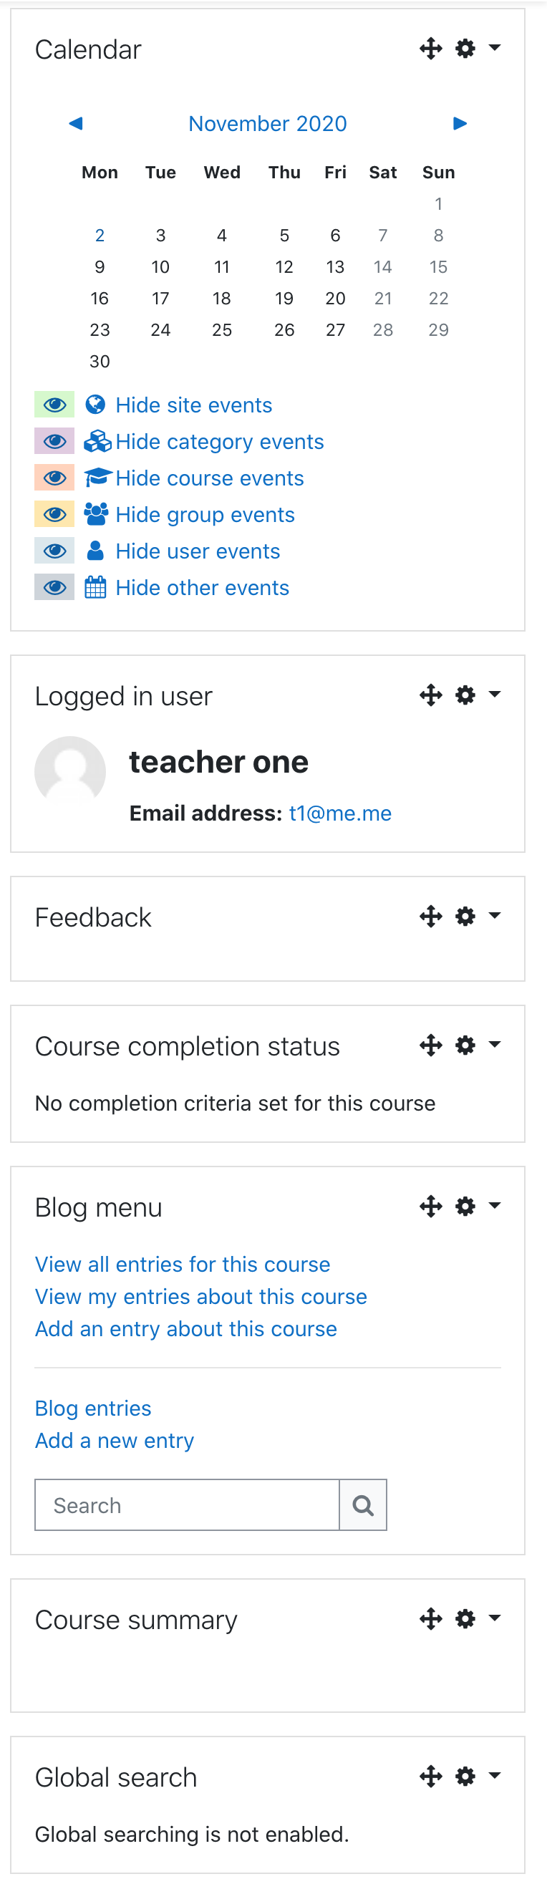Click Hide group events
This screenshot has width=547, height=1879.
coord(205,514)
